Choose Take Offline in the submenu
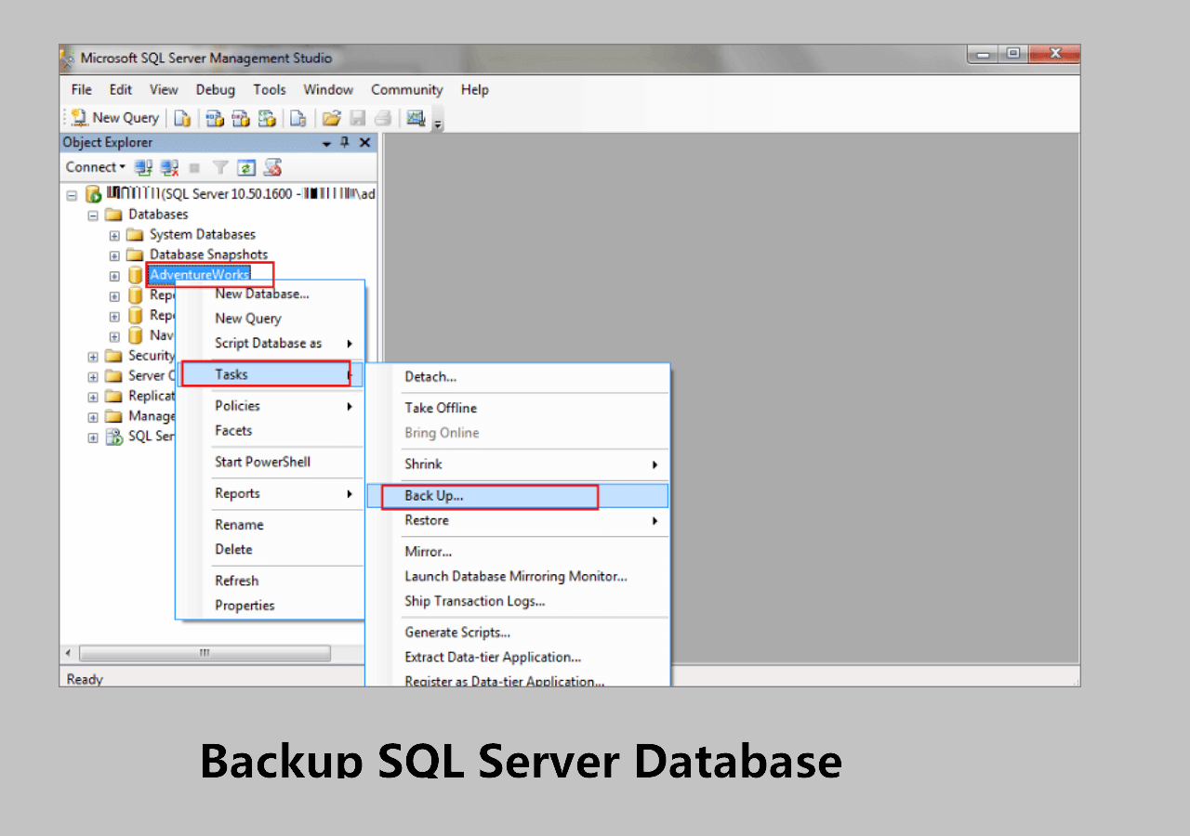The width and height of the screenshot is (1190, 836). tap(441, 408)
